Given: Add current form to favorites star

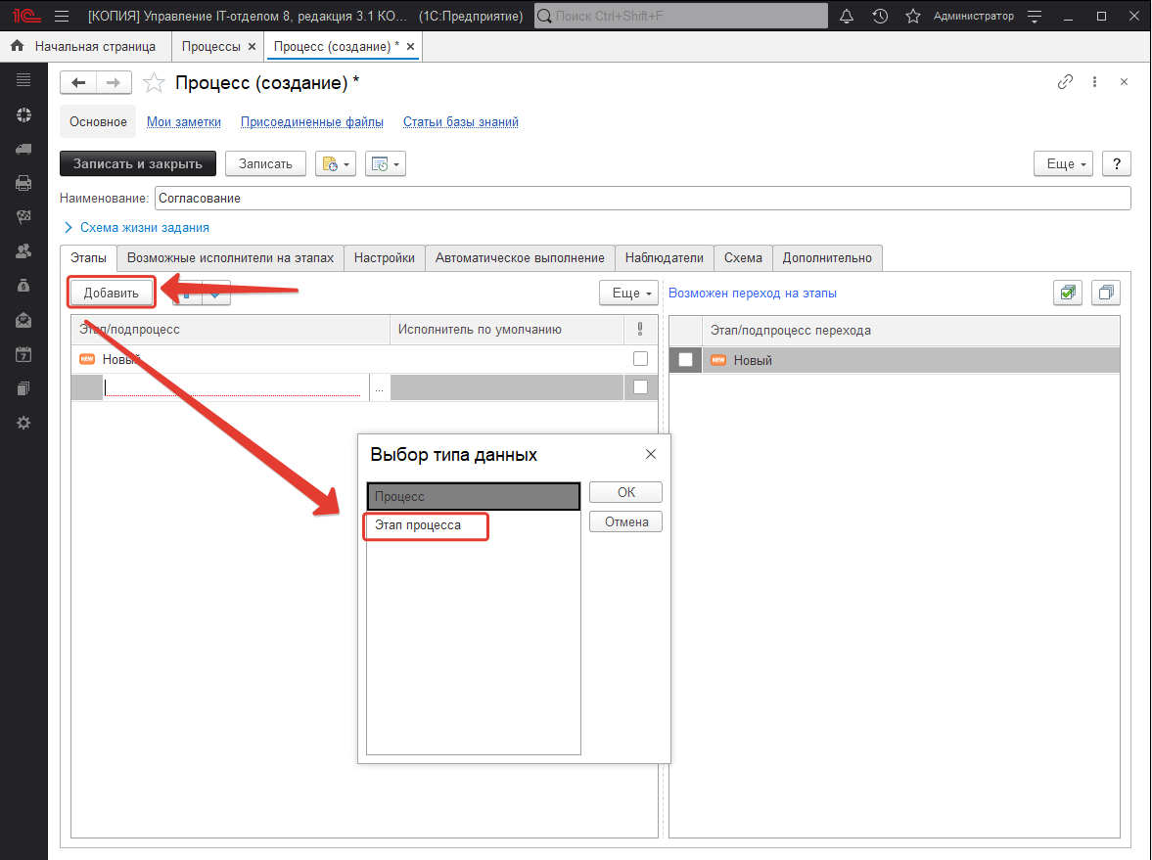Looking at the screenshot, I should pos(154,83).
